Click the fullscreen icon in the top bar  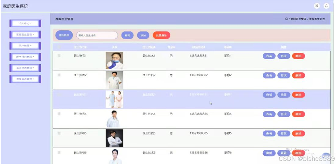coord(317,6)
